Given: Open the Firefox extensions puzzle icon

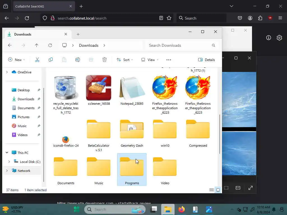Looking at the screenshot, I should click(x=260, y=18).
